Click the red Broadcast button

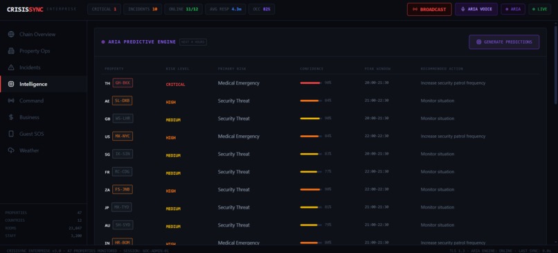tap(429, 9)
